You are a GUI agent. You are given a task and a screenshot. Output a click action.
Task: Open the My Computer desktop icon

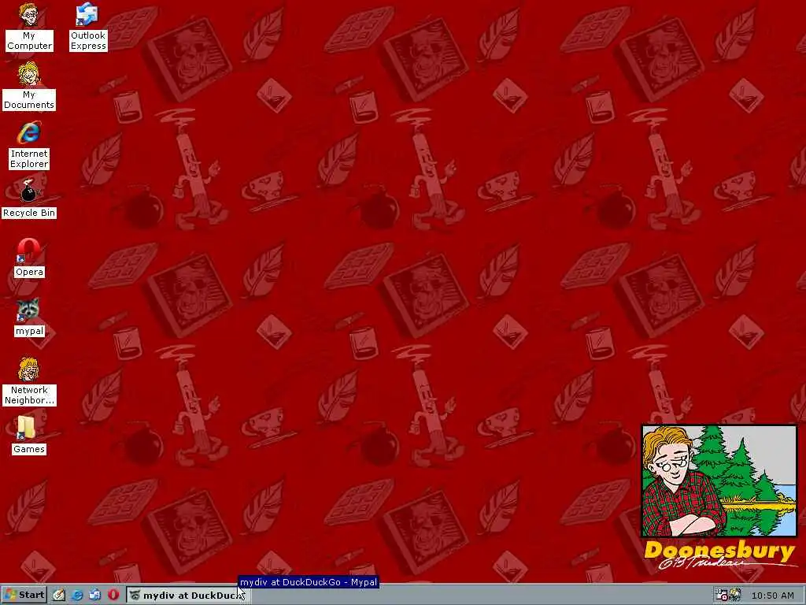(29, 26)
